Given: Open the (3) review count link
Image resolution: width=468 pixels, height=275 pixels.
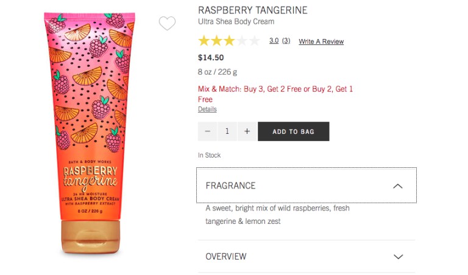Looking at the screenshot, I should pos(286,41).
